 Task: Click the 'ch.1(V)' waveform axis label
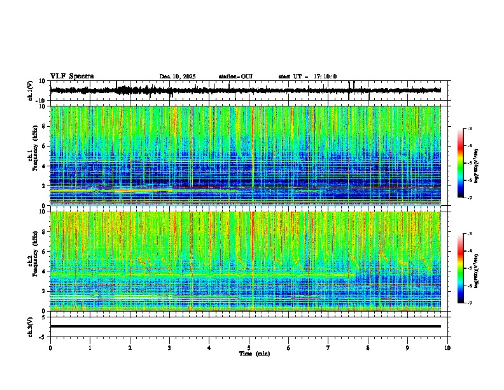pos(31,90)
